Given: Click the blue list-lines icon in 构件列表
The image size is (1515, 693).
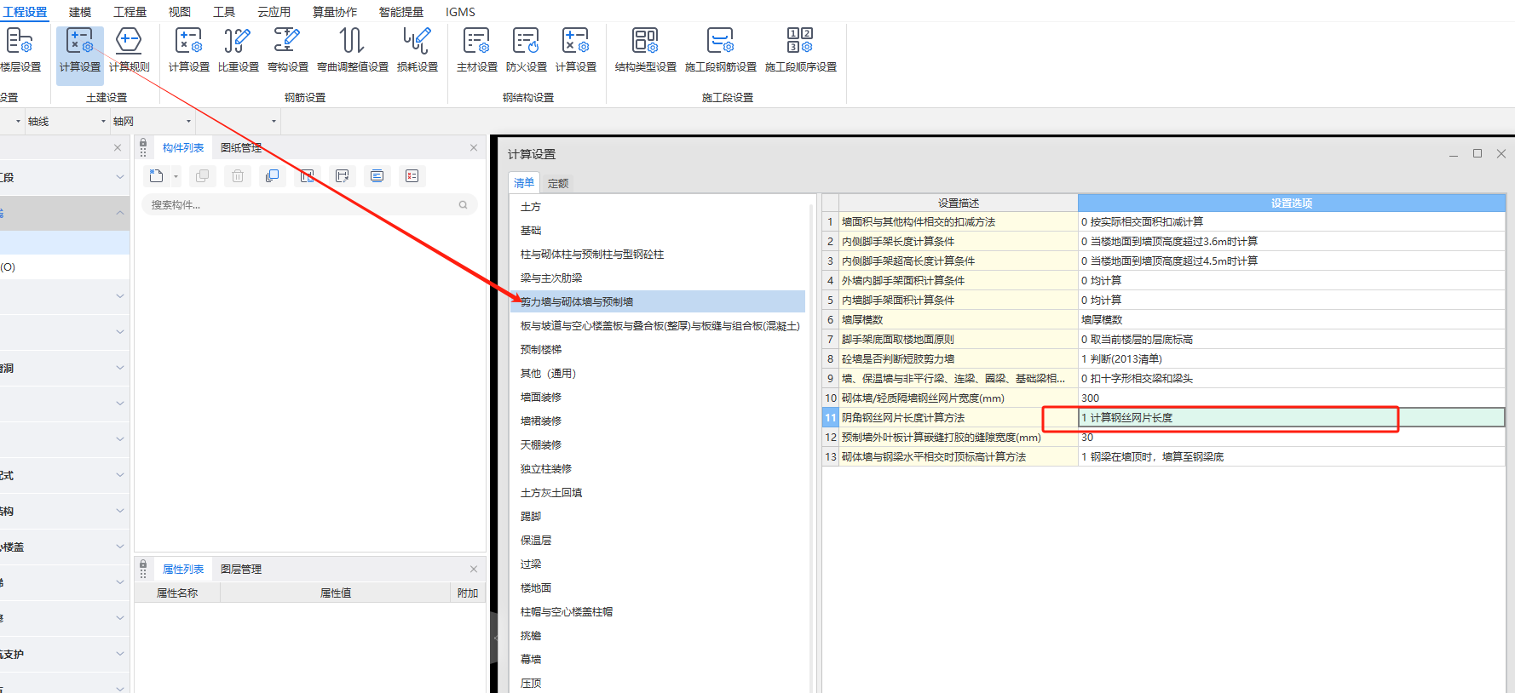Looking at the screenshot, I should (377, 176).
